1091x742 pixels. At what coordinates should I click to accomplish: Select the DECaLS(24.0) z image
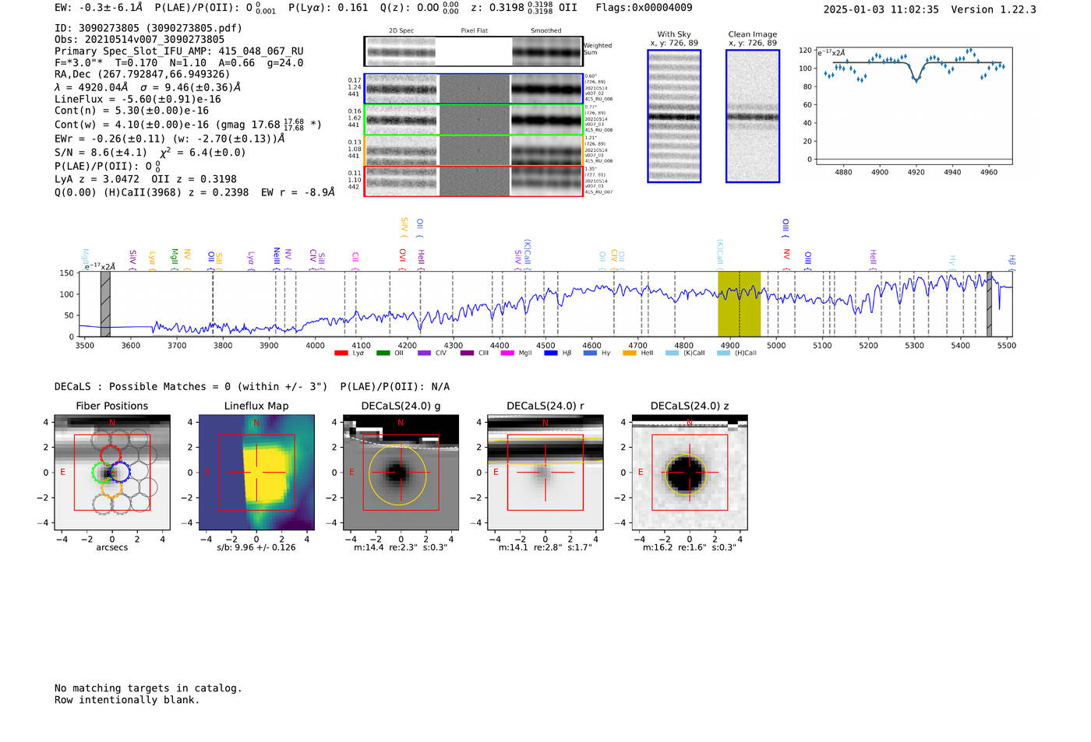[690, 472]
